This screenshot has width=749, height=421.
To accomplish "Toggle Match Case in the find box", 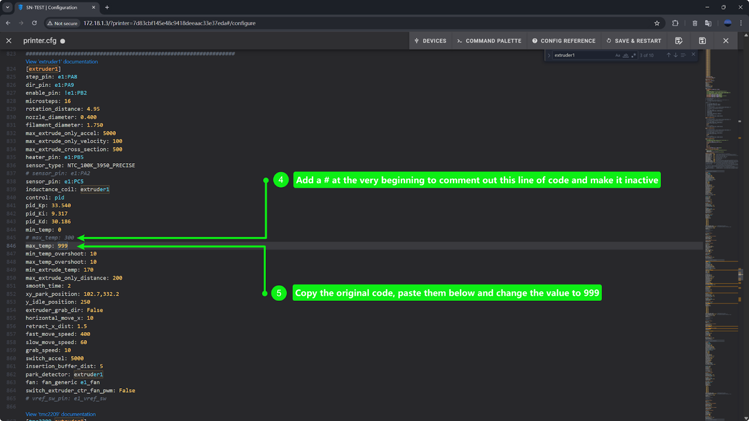I will click(x=618, y=55).
